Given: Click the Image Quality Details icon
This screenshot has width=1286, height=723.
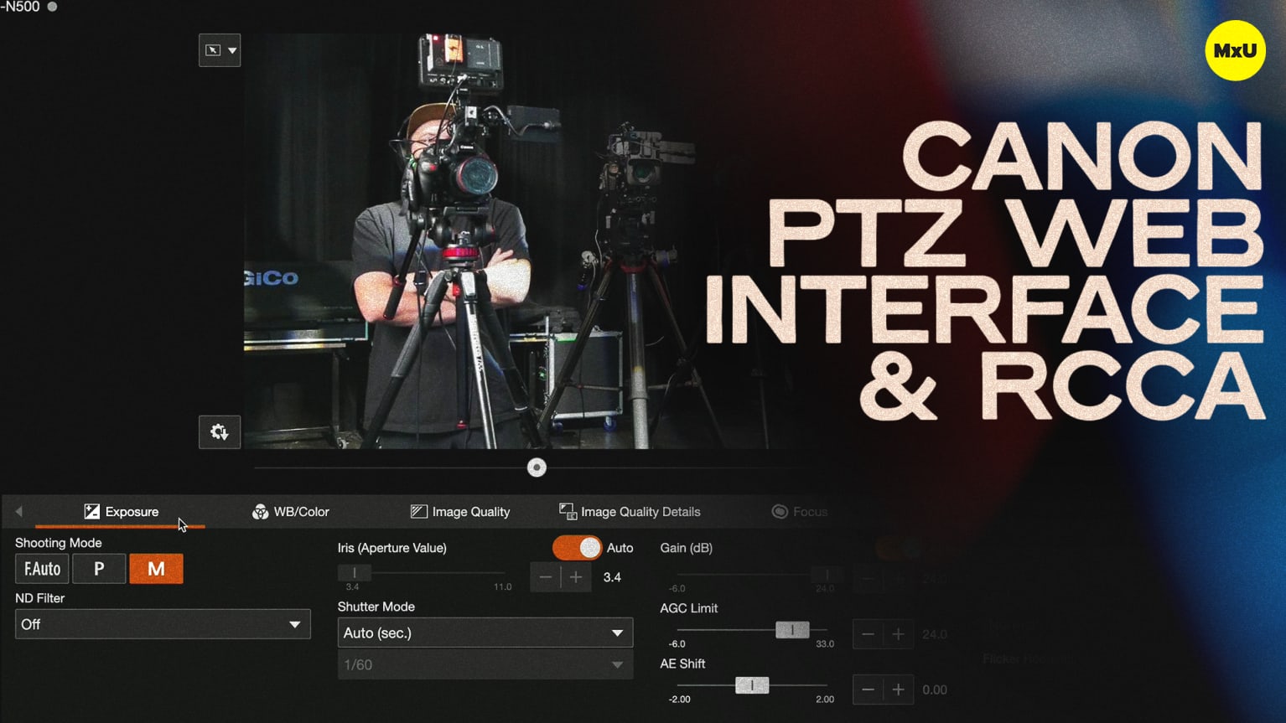Looking at the screenshot, I should coord(566,511).
